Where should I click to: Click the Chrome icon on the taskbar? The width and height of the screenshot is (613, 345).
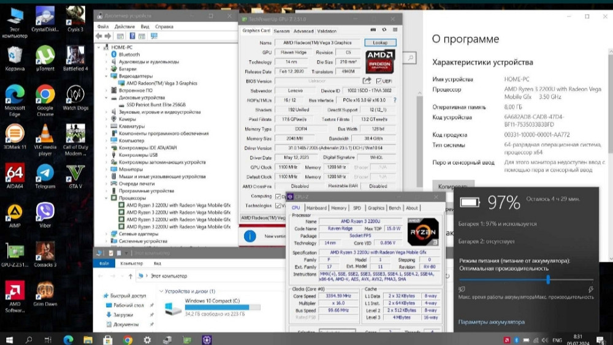(128, 340)
